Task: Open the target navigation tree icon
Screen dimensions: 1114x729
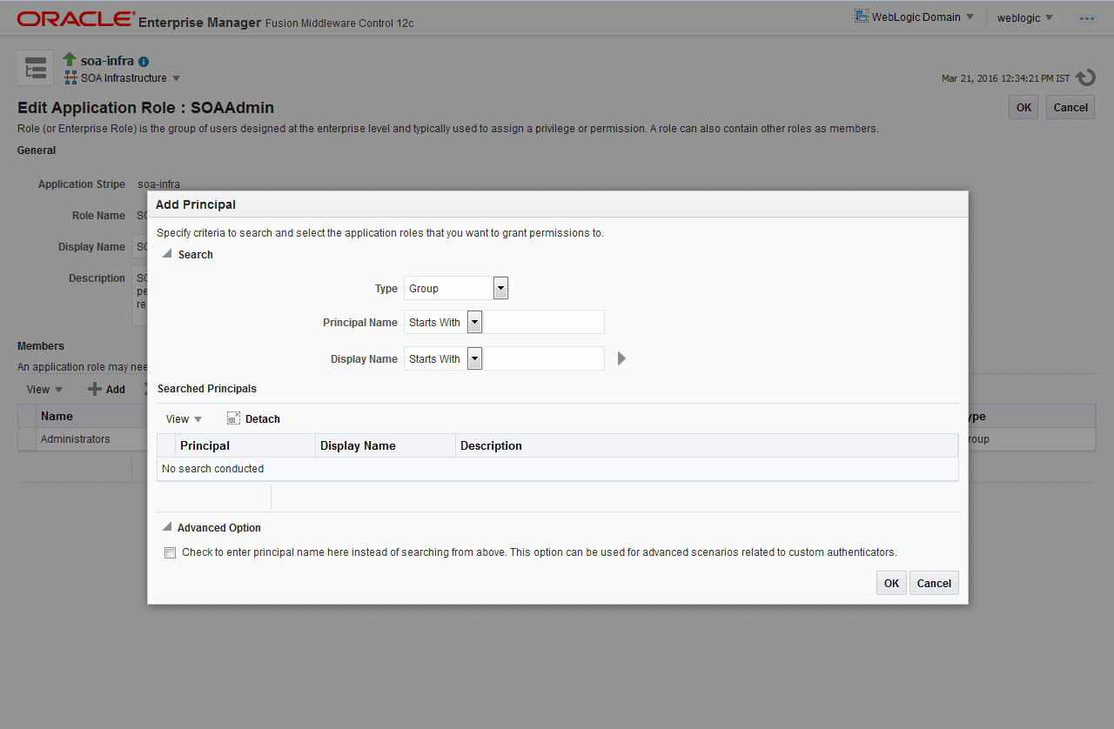Action: pos(36,68)
